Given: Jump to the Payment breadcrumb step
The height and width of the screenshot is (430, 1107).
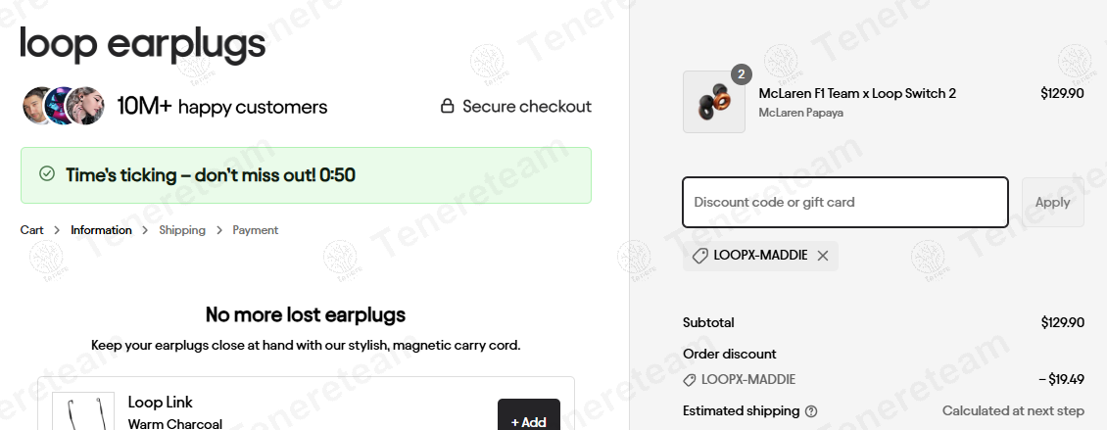Looking at the screenshot, I should [x=255, y=230].
